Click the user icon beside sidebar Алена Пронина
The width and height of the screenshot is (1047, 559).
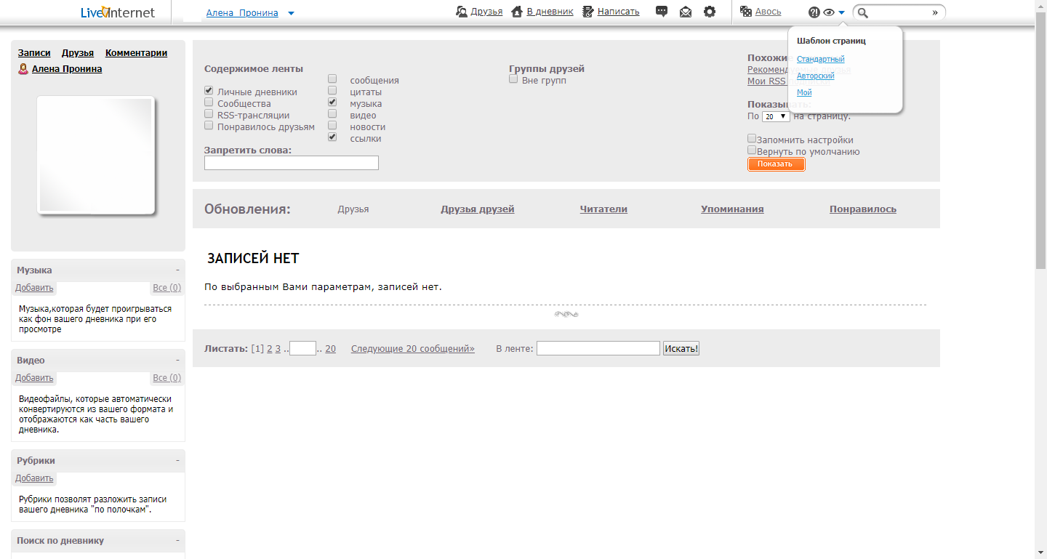(23, 69)
